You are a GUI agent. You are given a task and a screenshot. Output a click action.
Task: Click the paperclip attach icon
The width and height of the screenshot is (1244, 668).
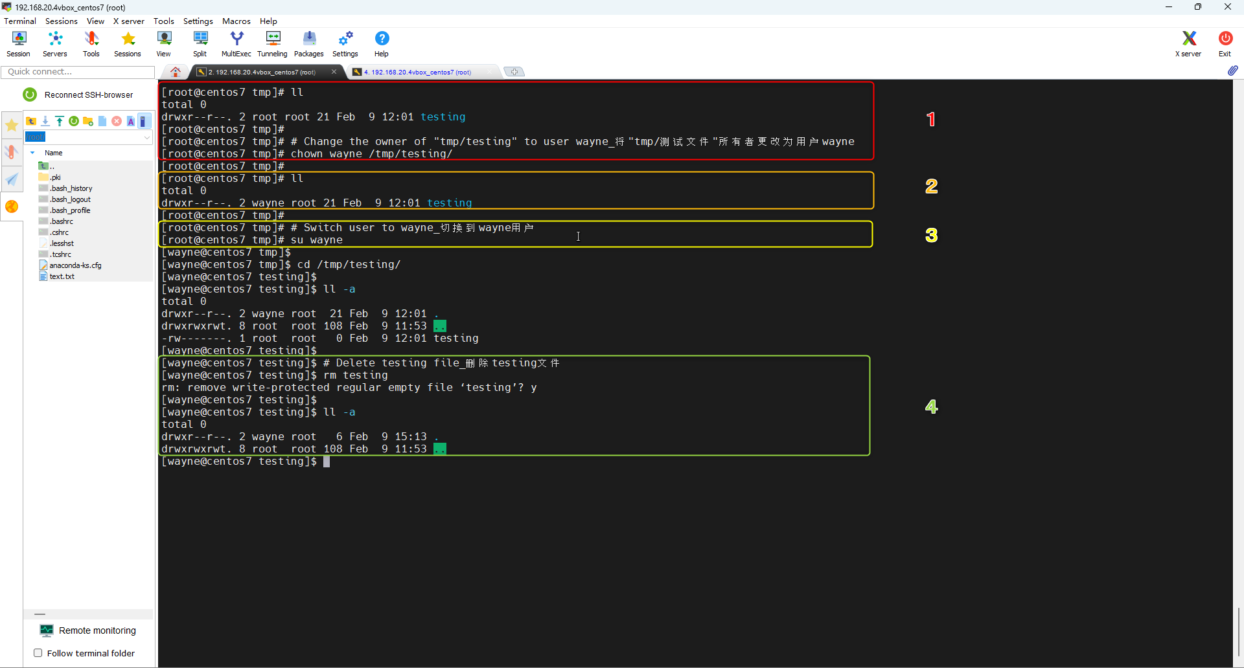(x=1232, y=71)
